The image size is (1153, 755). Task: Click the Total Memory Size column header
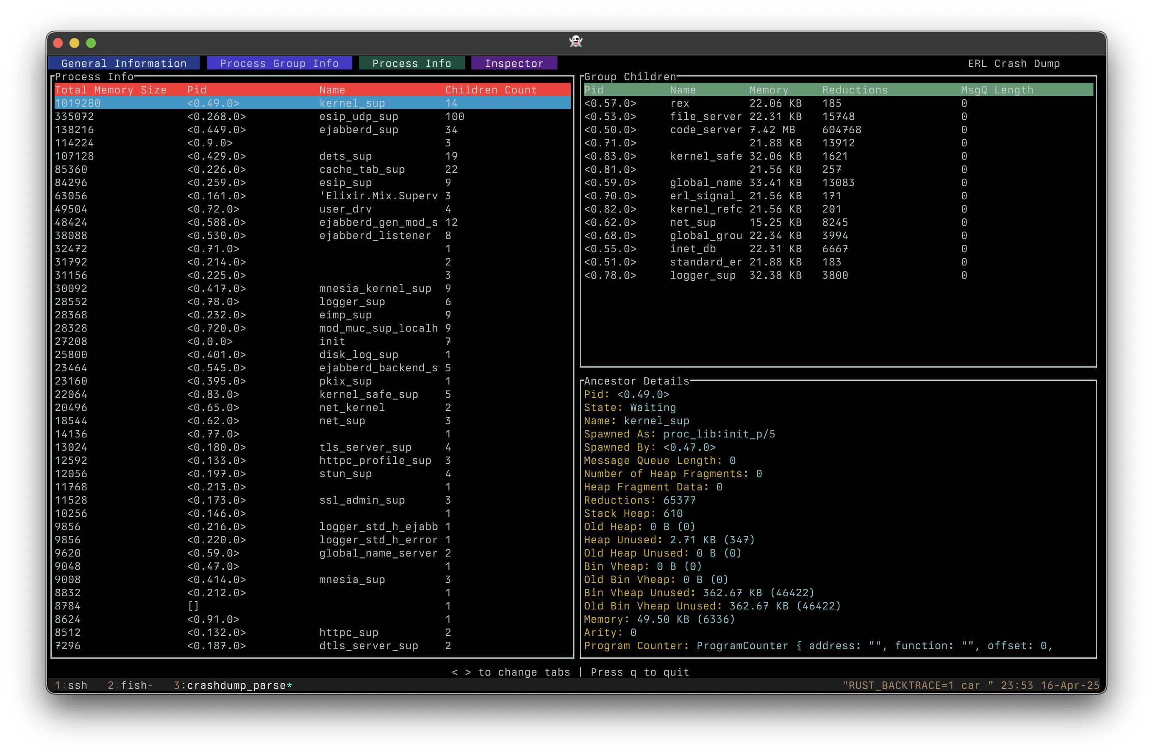(110, 90)
